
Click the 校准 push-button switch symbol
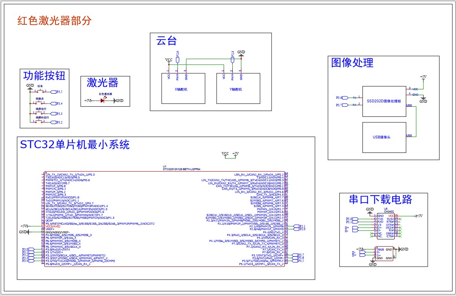(x=40, y=91)
